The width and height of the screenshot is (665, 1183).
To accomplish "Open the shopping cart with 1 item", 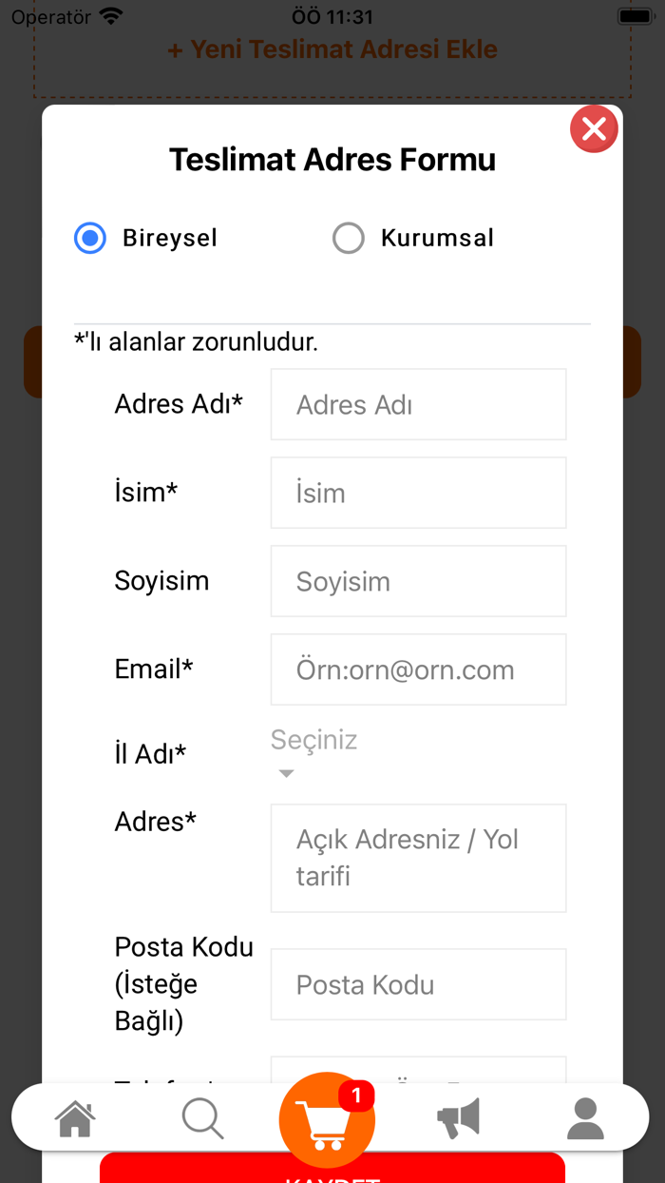I will (x=327, y=1120).
